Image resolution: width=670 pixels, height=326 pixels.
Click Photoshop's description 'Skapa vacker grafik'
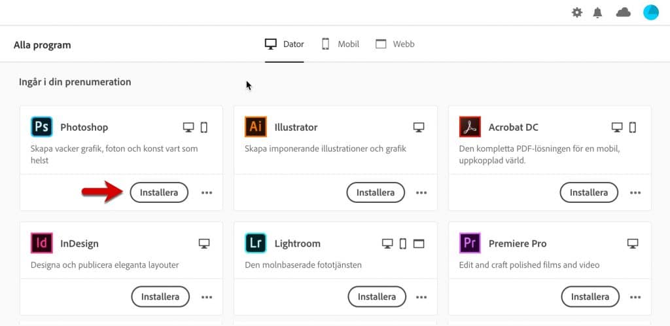click(x=114, y=154)
